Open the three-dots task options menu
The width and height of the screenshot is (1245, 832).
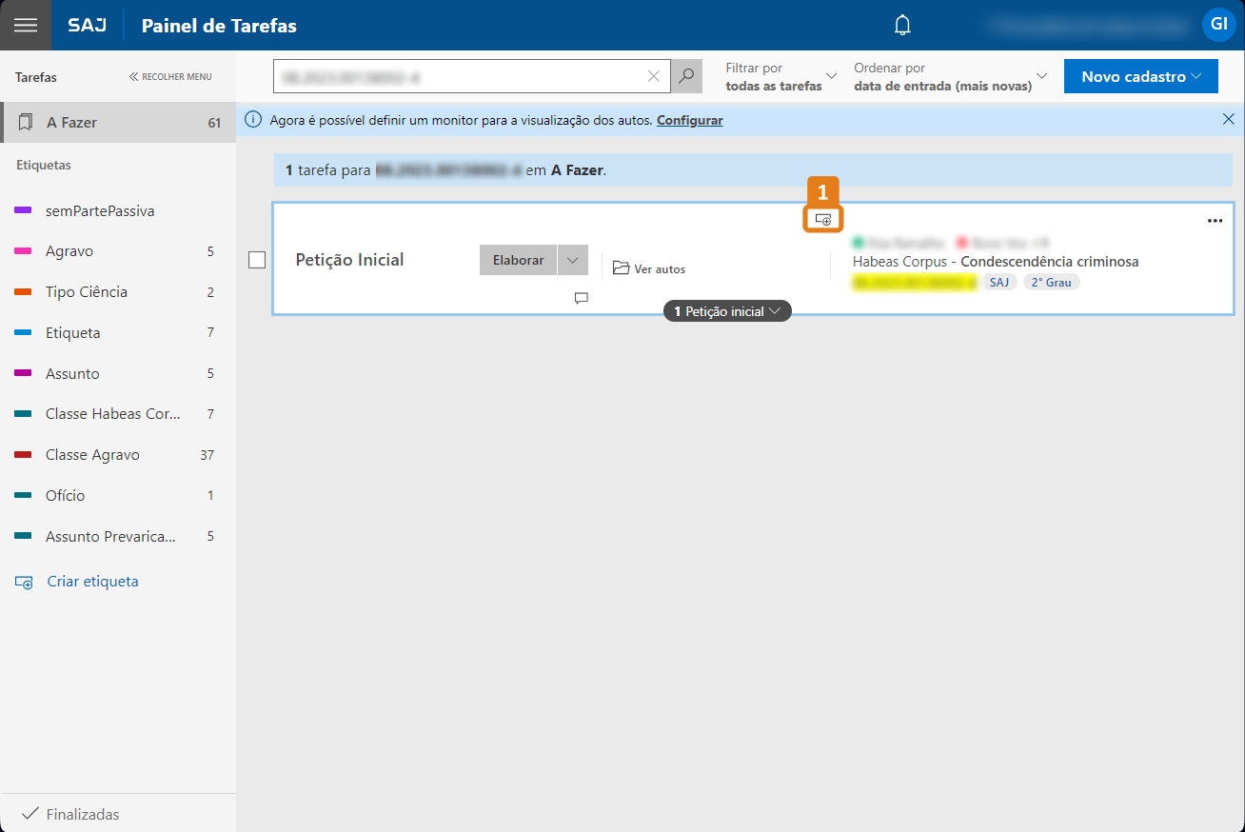click(x=1215, y=221)
